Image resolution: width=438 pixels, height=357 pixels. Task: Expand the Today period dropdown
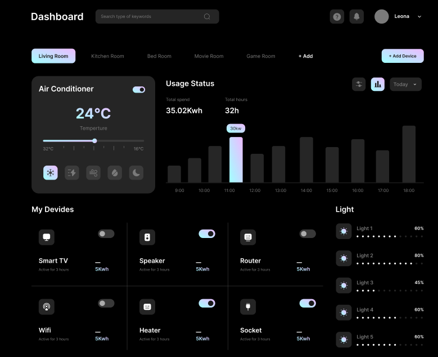[405, 84]
